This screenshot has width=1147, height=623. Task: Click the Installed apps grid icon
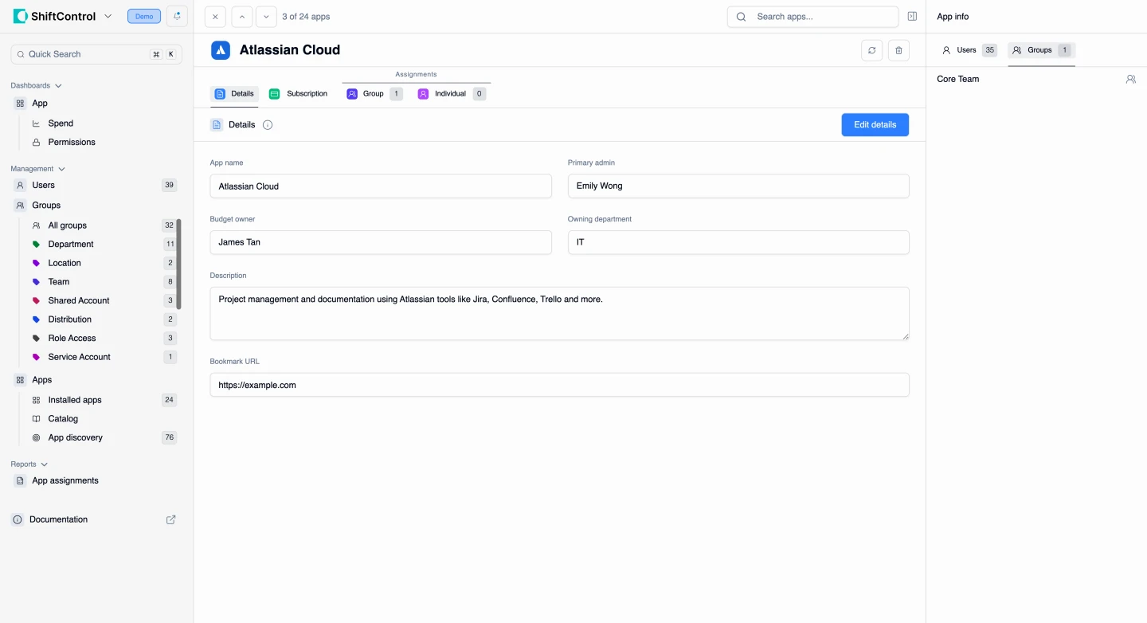coord(36,400)
